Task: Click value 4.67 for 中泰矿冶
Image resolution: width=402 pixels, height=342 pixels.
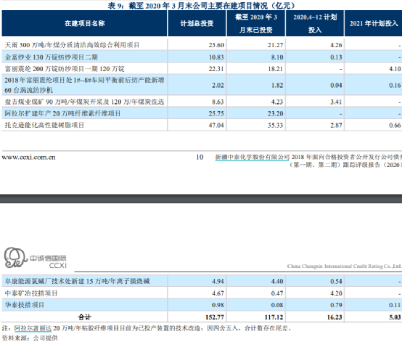Action: tap(218, 293)
